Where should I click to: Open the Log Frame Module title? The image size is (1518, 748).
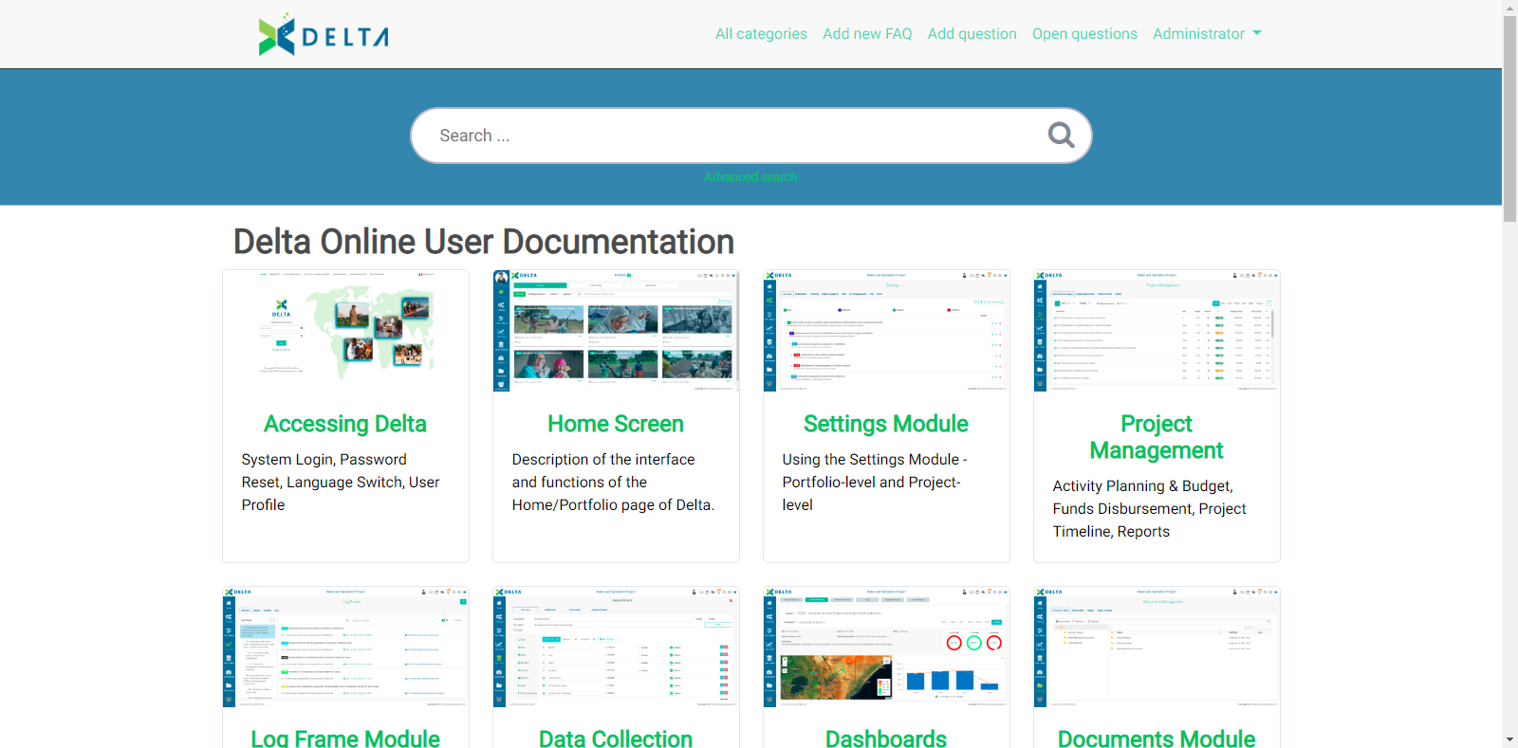point(345,739)
